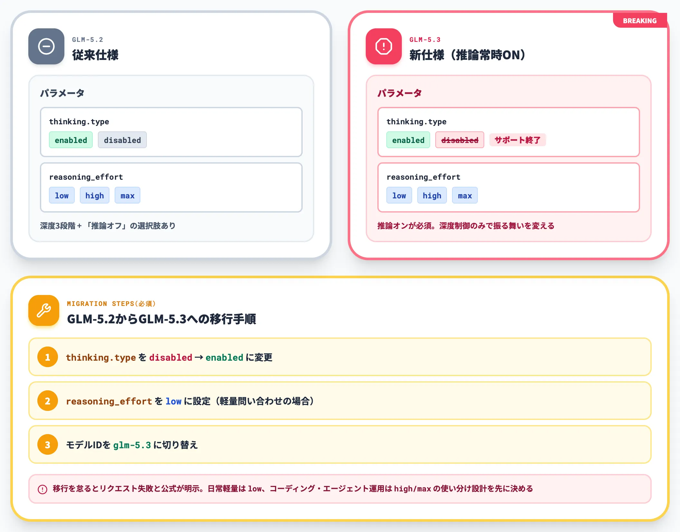The height and width of the screenshot is (532, 680).
Task: Click the 深度3段階 note text
Action: (108, 225)
